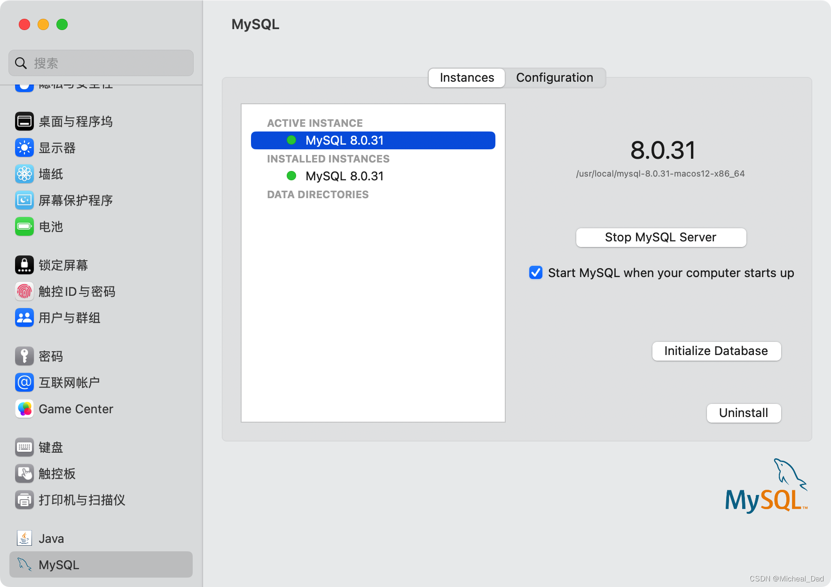Focus the 搜索 search field
831x587 pixels.
click(x=101, y=63)
